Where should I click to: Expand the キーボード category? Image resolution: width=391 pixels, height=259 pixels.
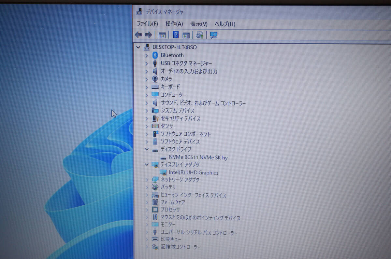pos(147,87)
